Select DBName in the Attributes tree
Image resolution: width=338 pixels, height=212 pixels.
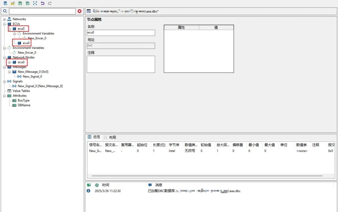tap(24, 105)
